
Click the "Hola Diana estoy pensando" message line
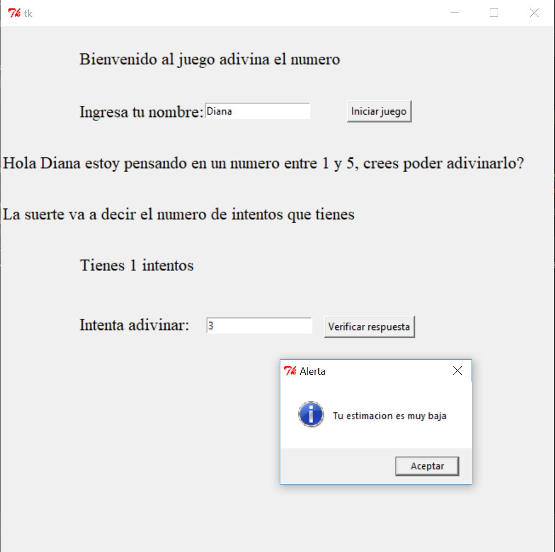tap(263, 164)
